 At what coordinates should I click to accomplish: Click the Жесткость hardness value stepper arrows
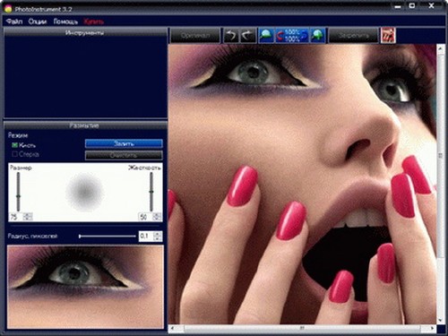[x=157, y=217]
